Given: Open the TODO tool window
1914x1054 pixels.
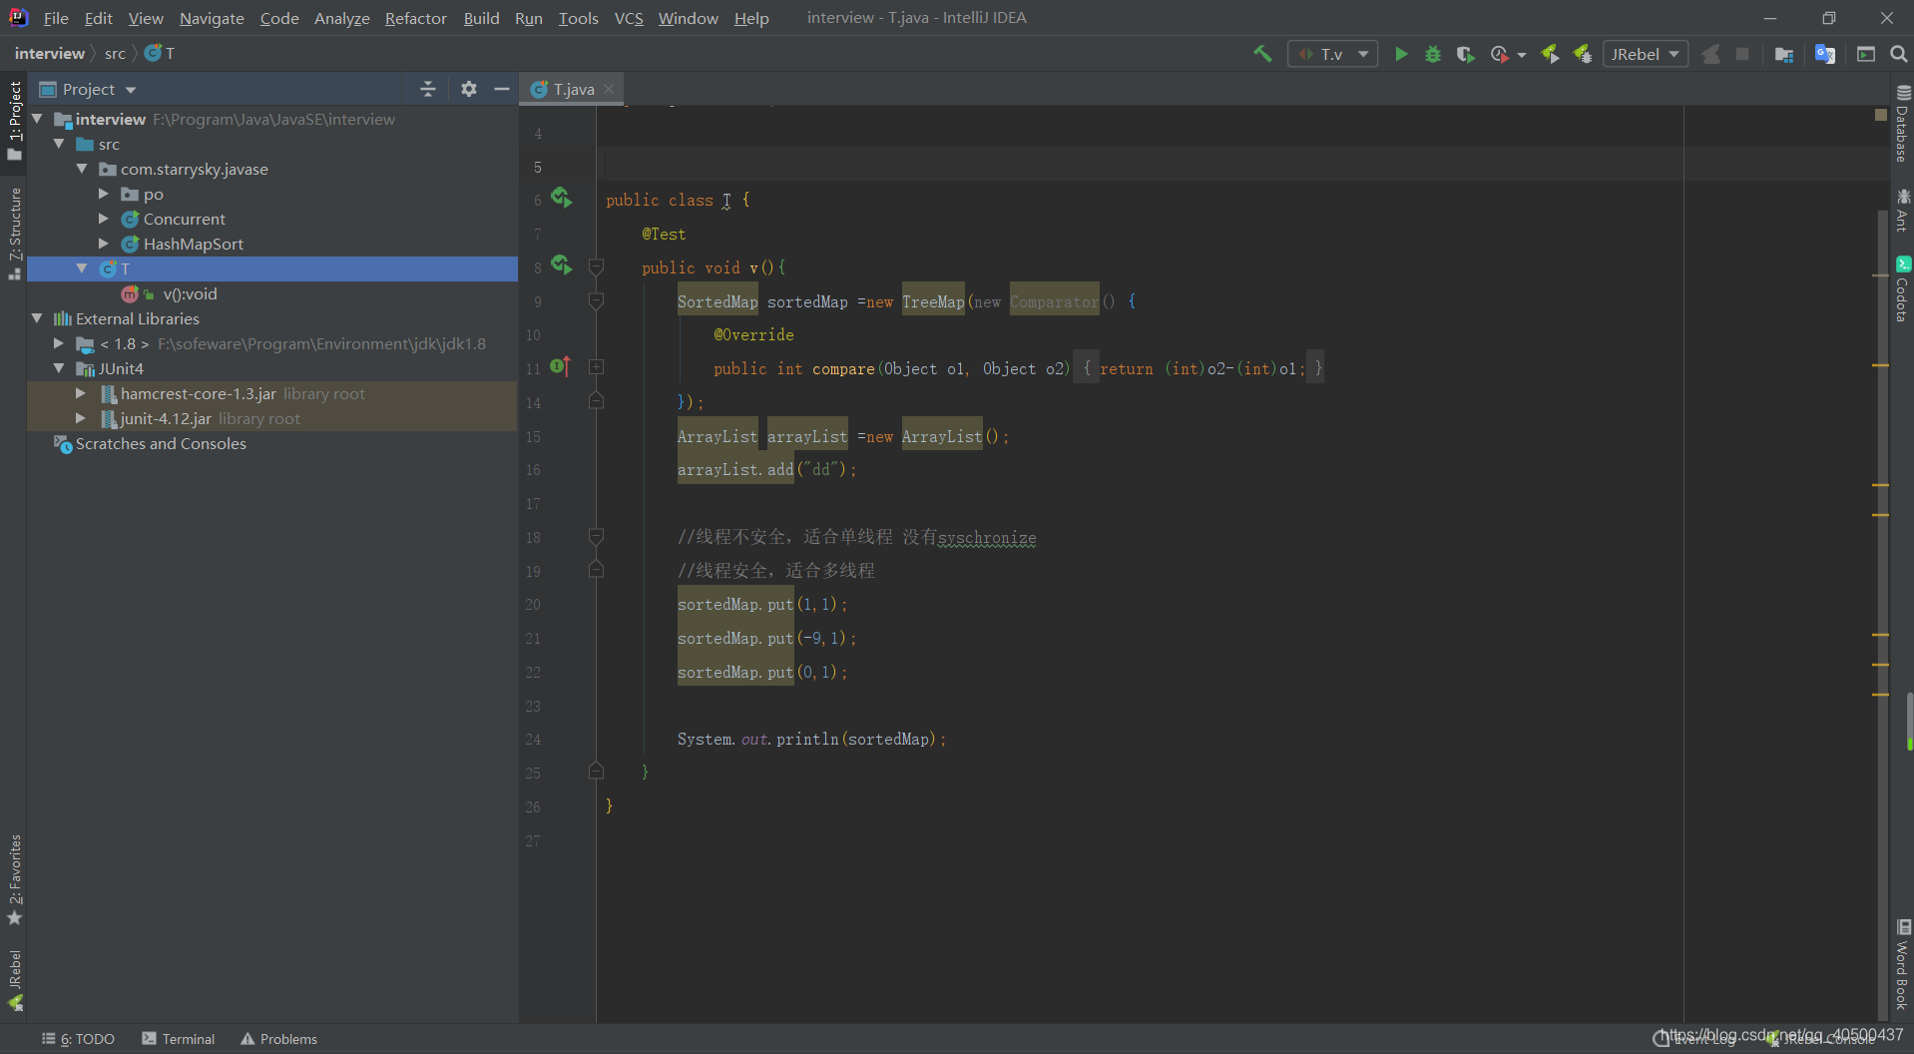Looking at the screenshot, I should (x=78, y=1039).
